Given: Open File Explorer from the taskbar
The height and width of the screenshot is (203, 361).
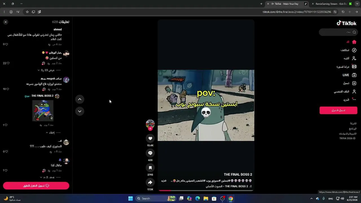Looking at the screenshot, I should (206, 198).
